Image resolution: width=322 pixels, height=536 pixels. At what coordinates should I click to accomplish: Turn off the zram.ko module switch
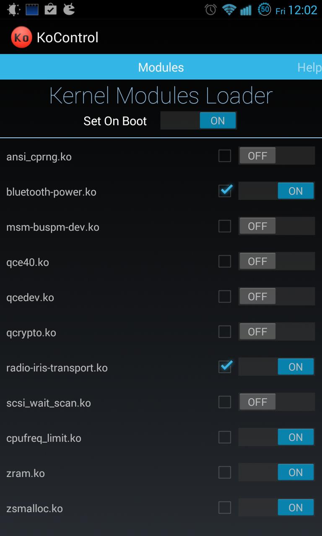(276, 472)
